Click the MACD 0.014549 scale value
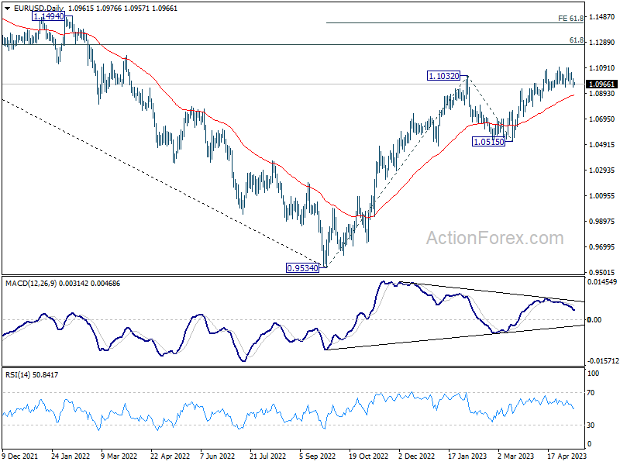Image resolution: width=620 pixels, height=465 pixels. [x=601, y=282]
